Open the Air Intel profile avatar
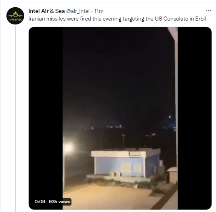This screenshot has height=212, width=216. [15, 16]
